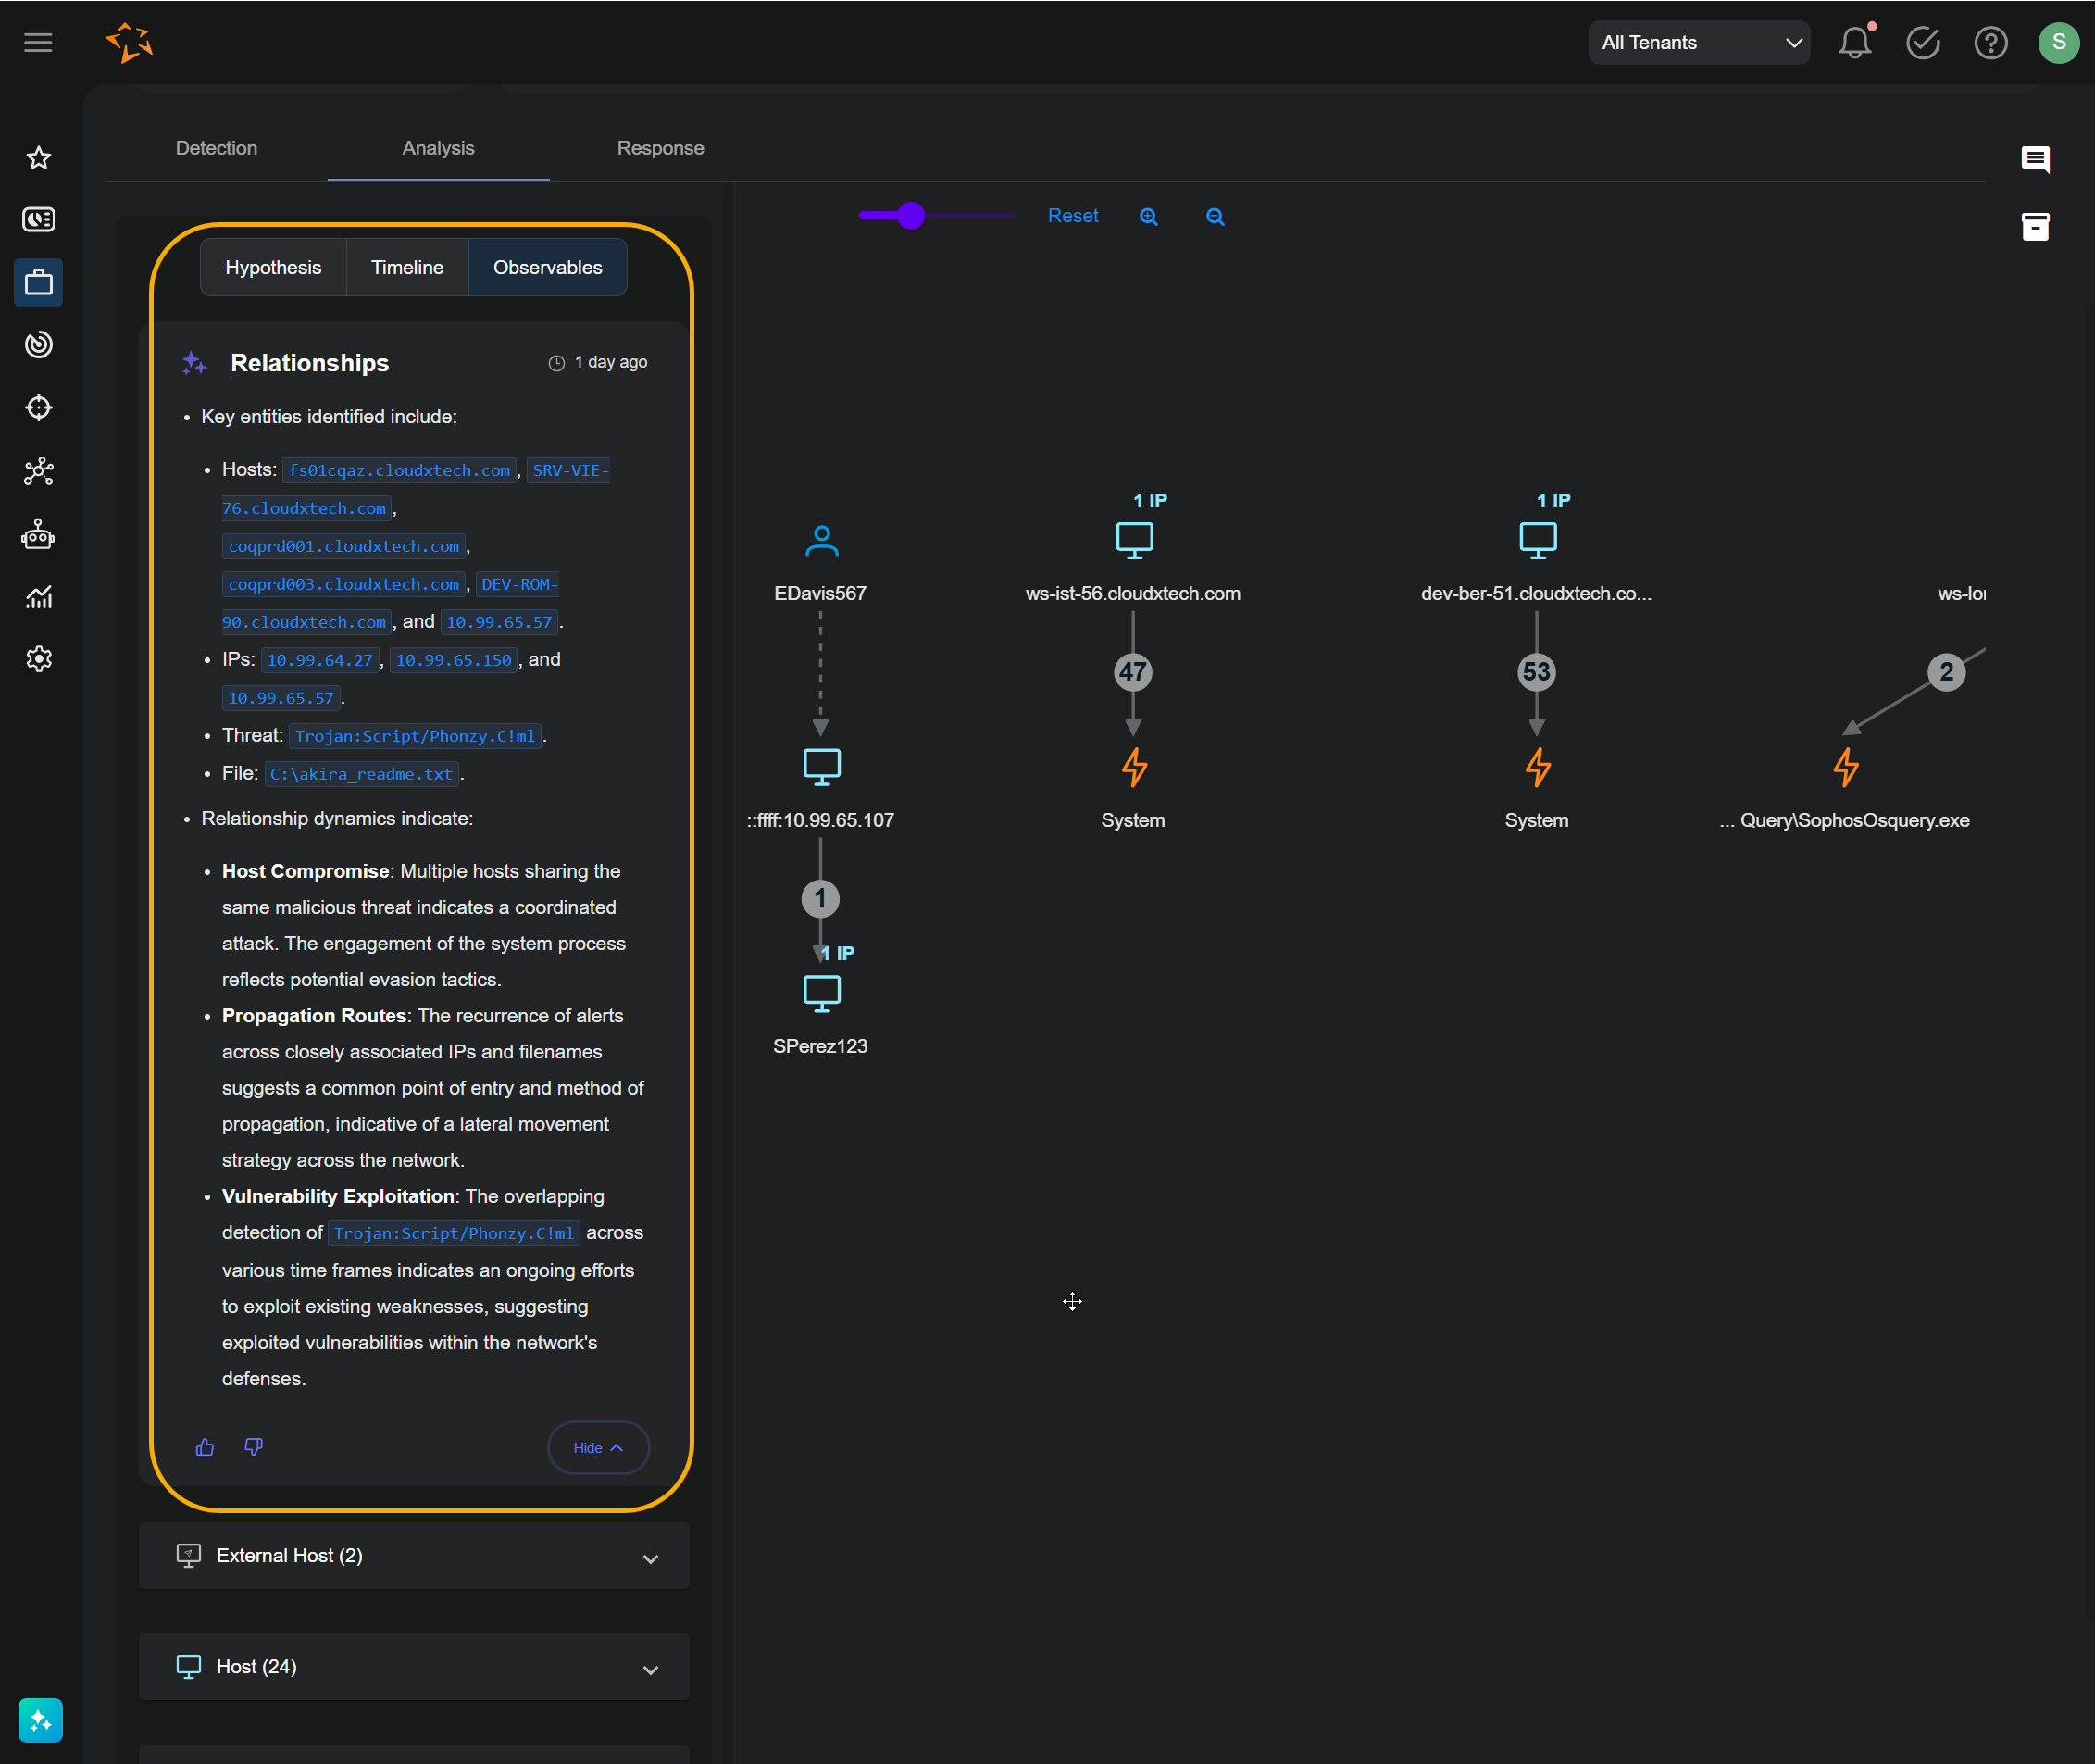Image resolution: width=2095 pixels, height=1764 pixels.
Task: Click the zoom in magnifier icon
Action: [1149, 216]
